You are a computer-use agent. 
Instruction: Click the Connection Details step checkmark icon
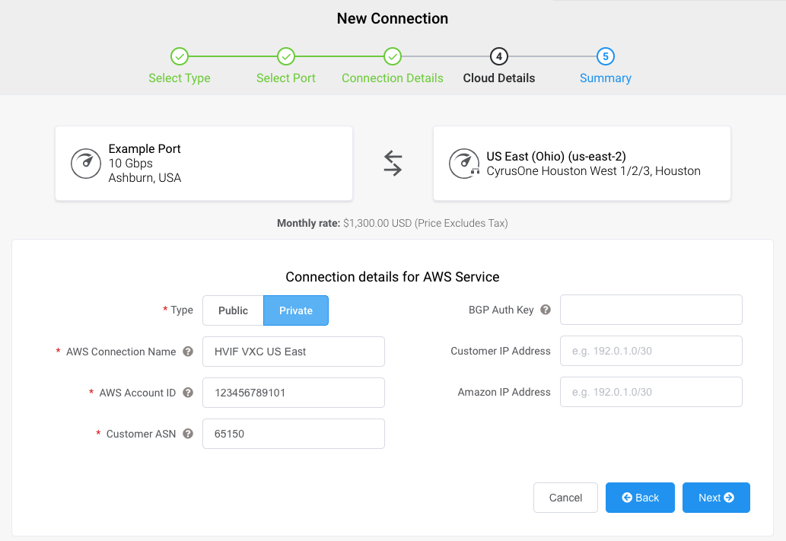coord(393,56)
